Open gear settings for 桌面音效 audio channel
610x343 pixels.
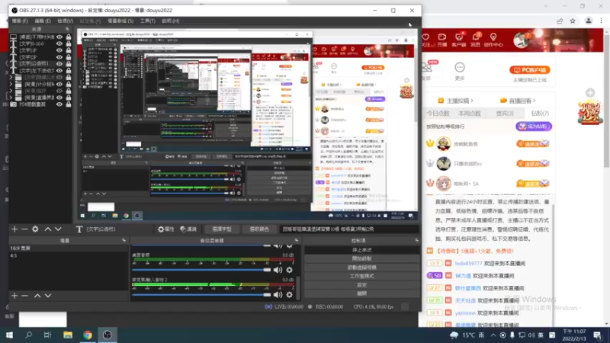click(x=290, y=270)
